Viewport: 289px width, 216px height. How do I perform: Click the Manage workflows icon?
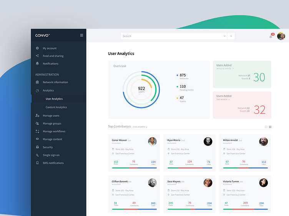pos(37,131)
